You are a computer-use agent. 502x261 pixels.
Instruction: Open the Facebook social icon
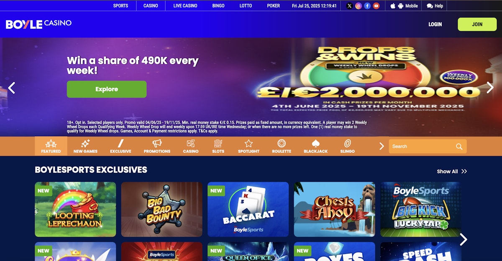tap(367, 6)
